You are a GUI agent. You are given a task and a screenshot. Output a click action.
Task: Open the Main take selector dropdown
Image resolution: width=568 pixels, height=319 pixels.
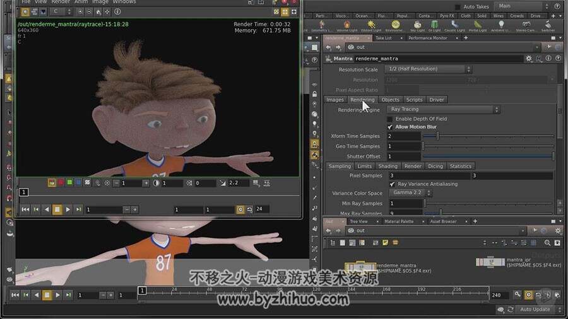click(x=523, y=6)
